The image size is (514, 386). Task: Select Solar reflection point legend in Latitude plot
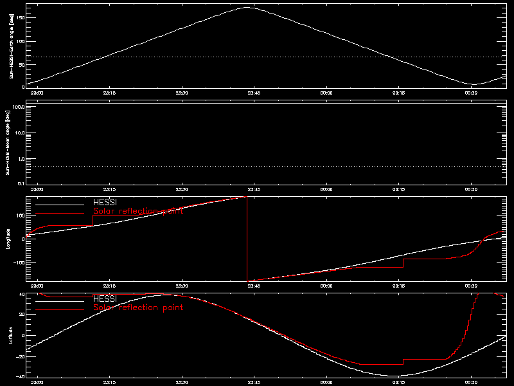click(x=138, y=308)
